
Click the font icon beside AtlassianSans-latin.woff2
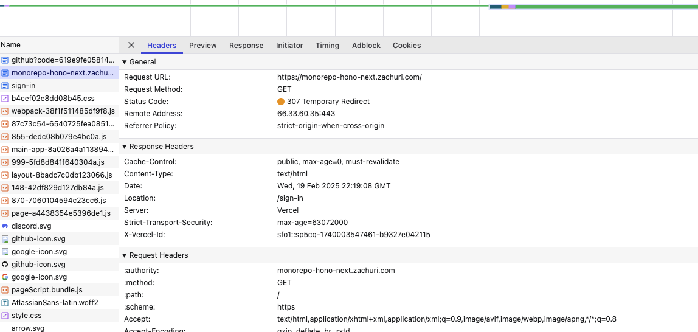(x=5, y=303)
